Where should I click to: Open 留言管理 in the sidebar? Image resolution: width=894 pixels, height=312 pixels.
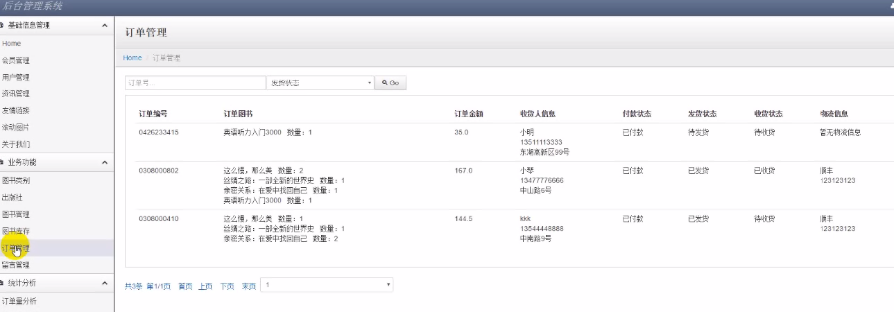pos(16,265)
